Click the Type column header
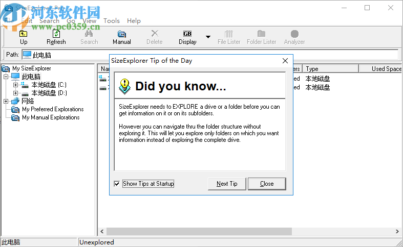This screenshot has height=247, width=403. click(330, 69)
